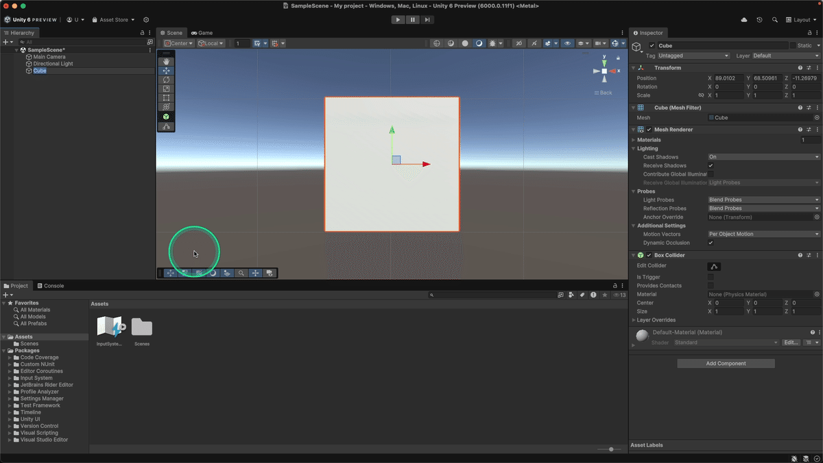Screen dimensions: 823x463
Task: Open the Layout dropdown
Action: tap(801, 20)
